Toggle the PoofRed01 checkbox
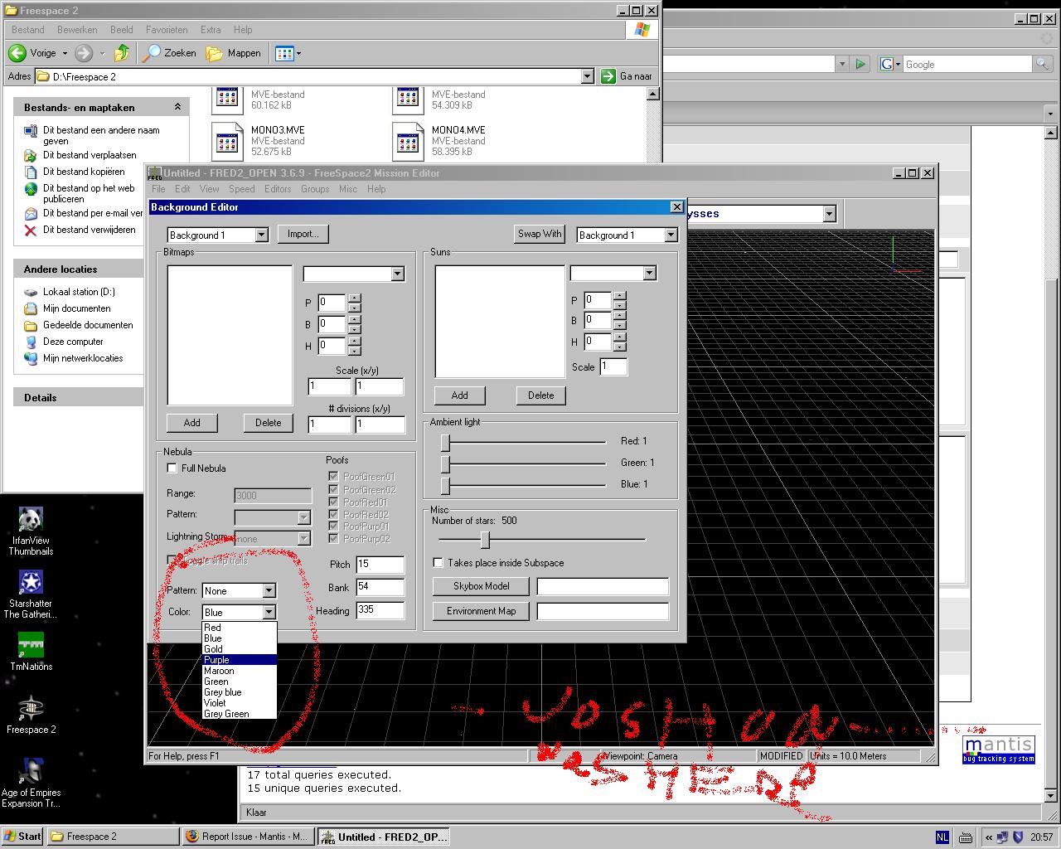The width and height of the screenshot is (1061, 849). 333,502
